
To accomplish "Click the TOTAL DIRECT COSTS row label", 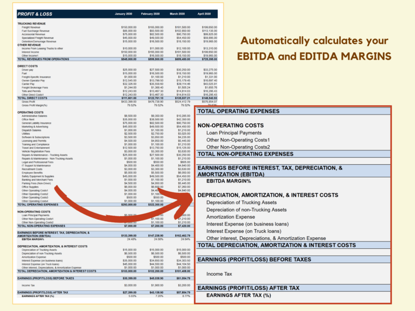I will pyautogui.click(x=32, y=98).
